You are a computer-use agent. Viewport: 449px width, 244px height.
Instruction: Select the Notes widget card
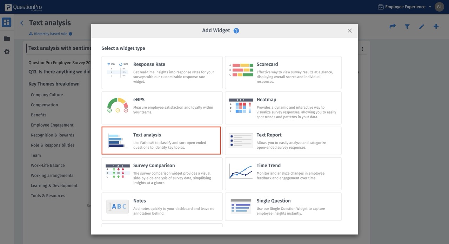coord(162,207)
